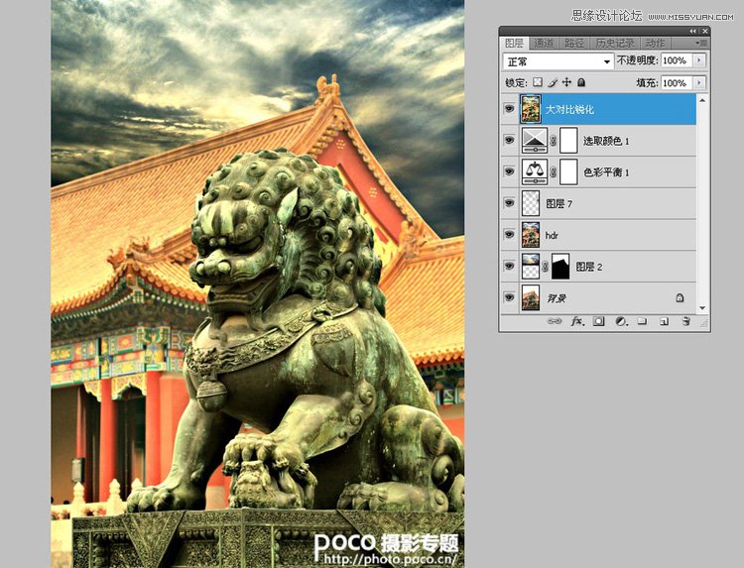Toggle visibility of 图层 2
The height and width of the screenshot is (568, 744).
[x=509, y=266]
